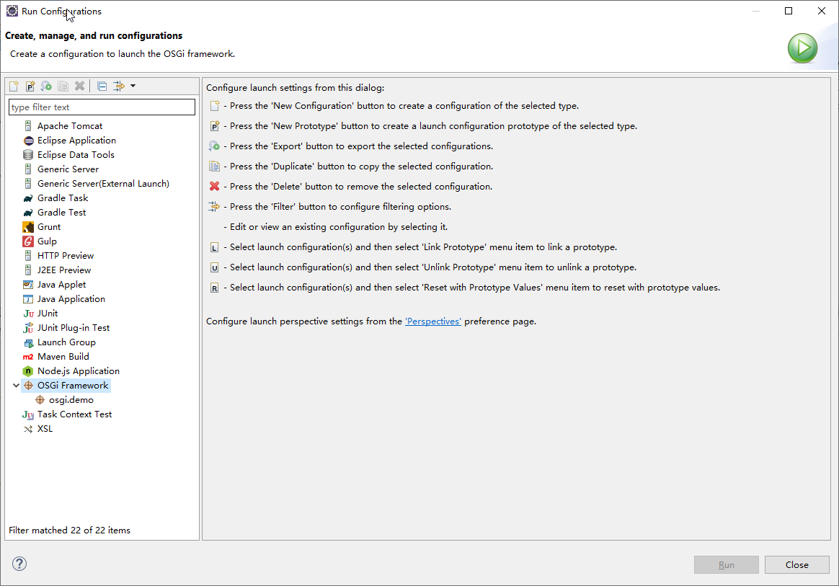The height and width of the screenshot is (586, 839).
Task: Click the New Prototype toolbar icon
Action: coord(30,86)
